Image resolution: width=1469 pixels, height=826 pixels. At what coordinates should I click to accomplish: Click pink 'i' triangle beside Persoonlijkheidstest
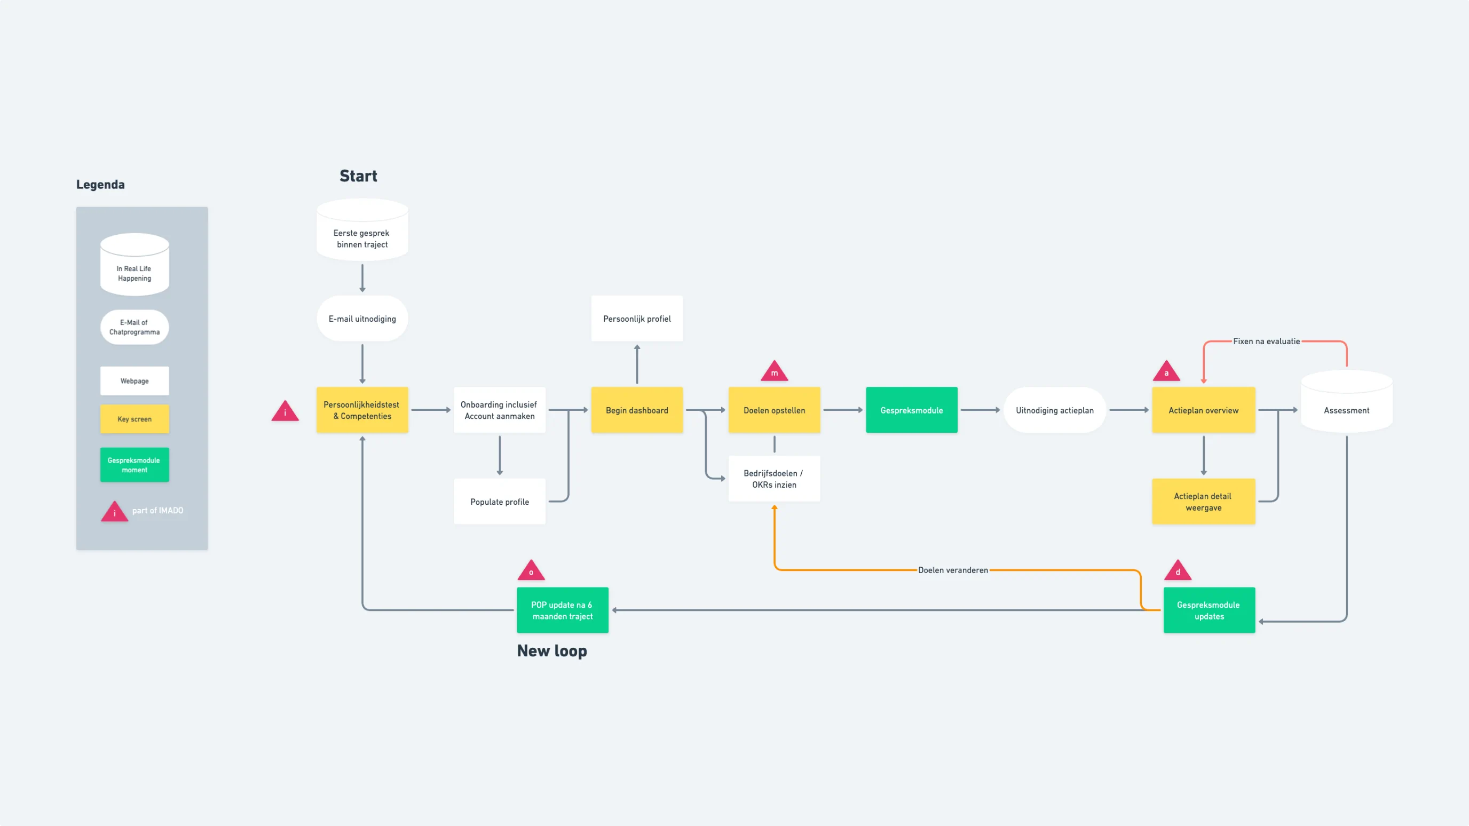pos(285,411)
